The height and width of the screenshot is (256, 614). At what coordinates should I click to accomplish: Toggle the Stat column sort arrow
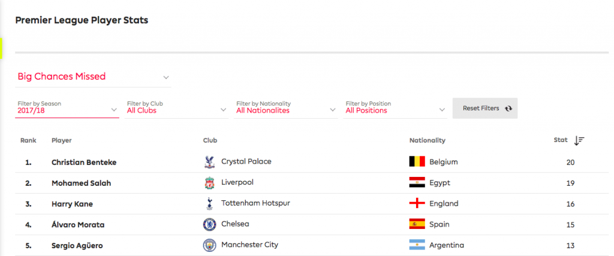point(579,140)
